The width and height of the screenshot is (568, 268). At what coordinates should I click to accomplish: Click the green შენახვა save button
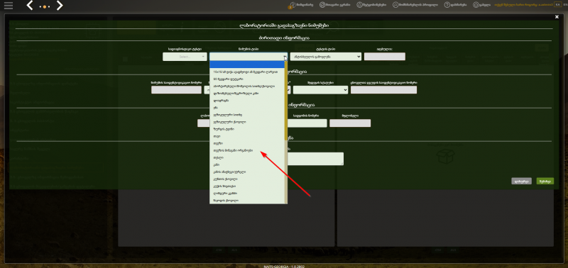click(x=545, y=182)
